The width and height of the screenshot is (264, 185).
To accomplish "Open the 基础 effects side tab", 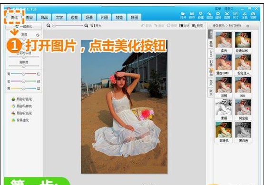I will (211, 44).
